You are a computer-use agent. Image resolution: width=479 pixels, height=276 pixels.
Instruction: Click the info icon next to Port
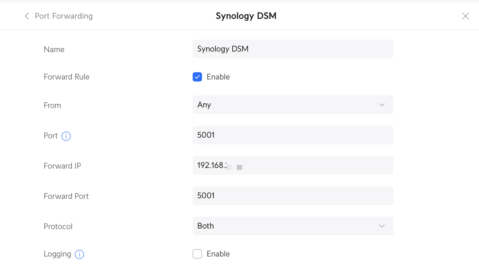pos(66,136)
